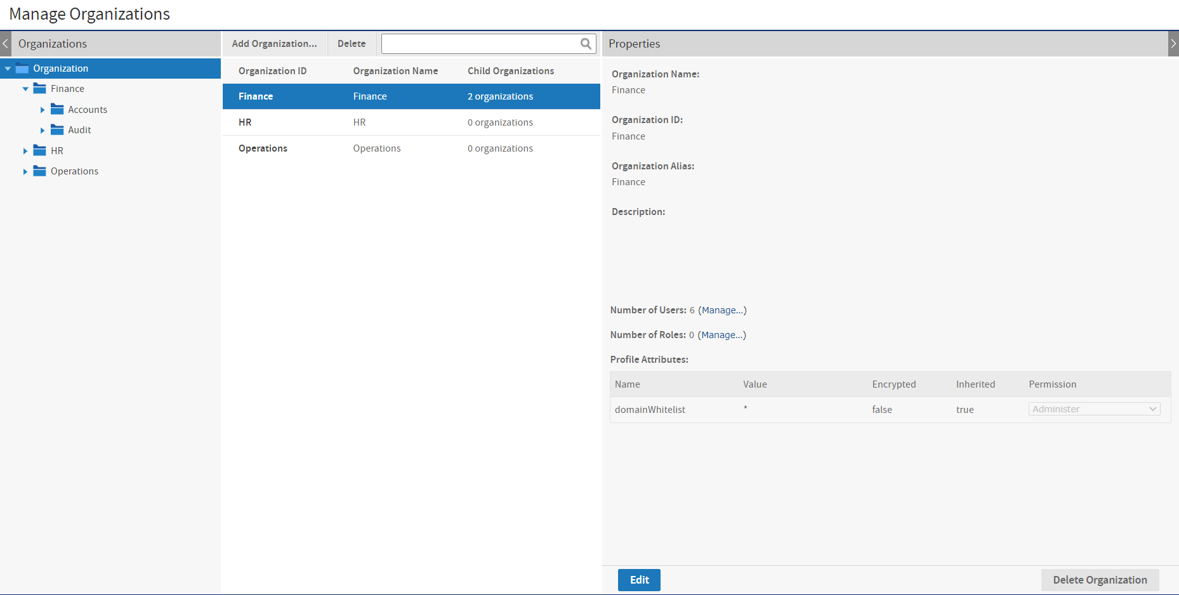Open the Administer permission dropdown

1094,409
